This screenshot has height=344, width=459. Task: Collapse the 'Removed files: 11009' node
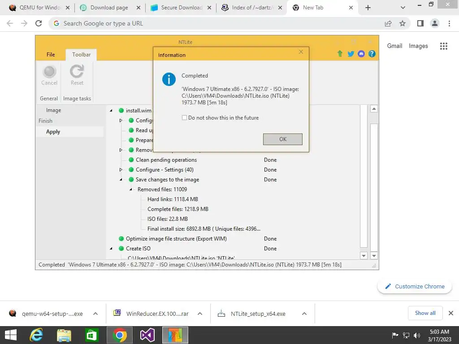130,189
